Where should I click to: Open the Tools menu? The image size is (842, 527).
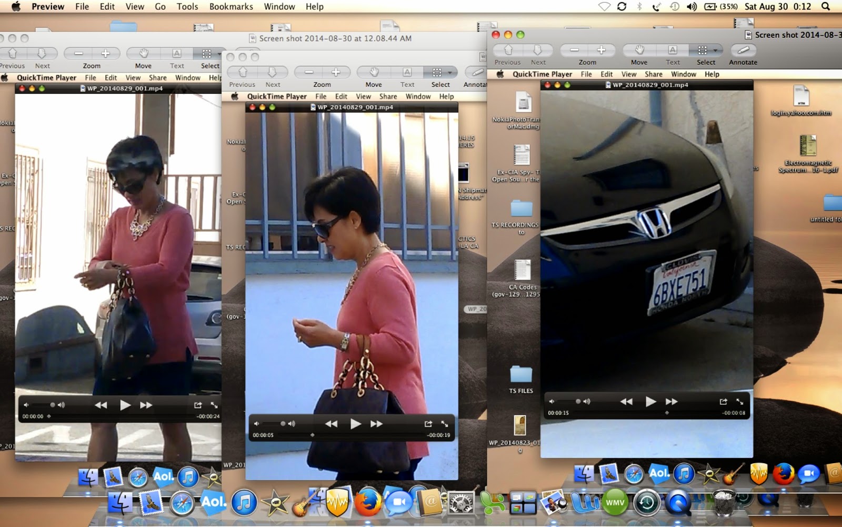187,6
